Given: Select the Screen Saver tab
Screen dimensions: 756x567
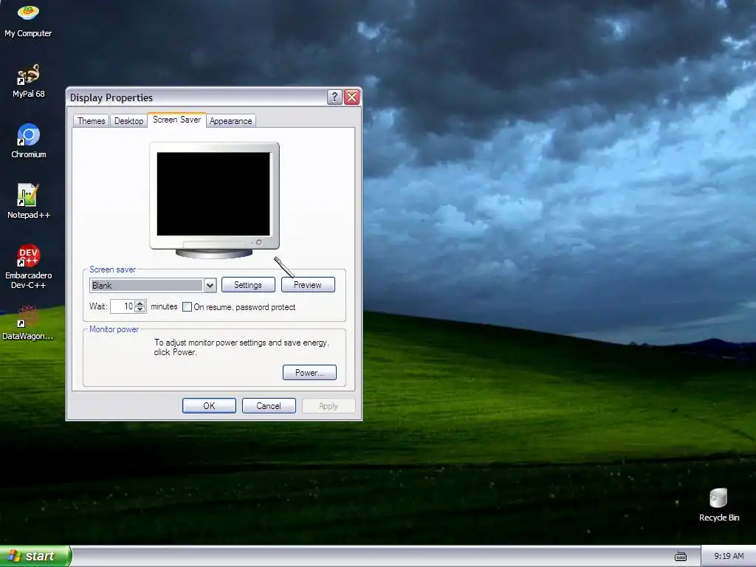Looking at the screenshot, I should 177,120.
